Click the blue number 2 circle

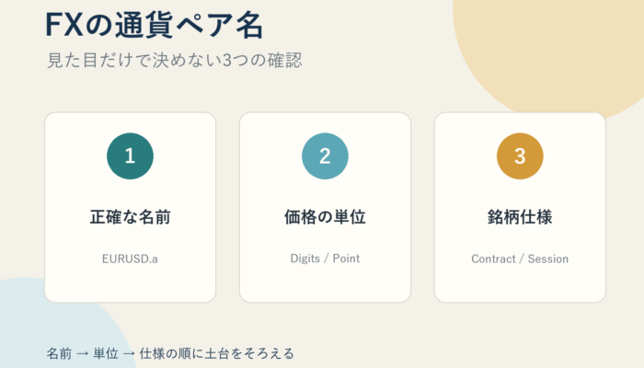325,156
